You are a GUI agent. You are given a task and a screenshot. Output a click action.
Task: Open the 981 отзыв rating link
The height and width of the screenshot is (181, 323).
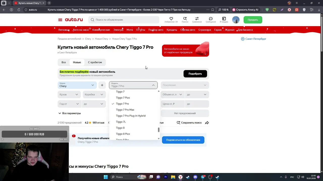[98, 123]
